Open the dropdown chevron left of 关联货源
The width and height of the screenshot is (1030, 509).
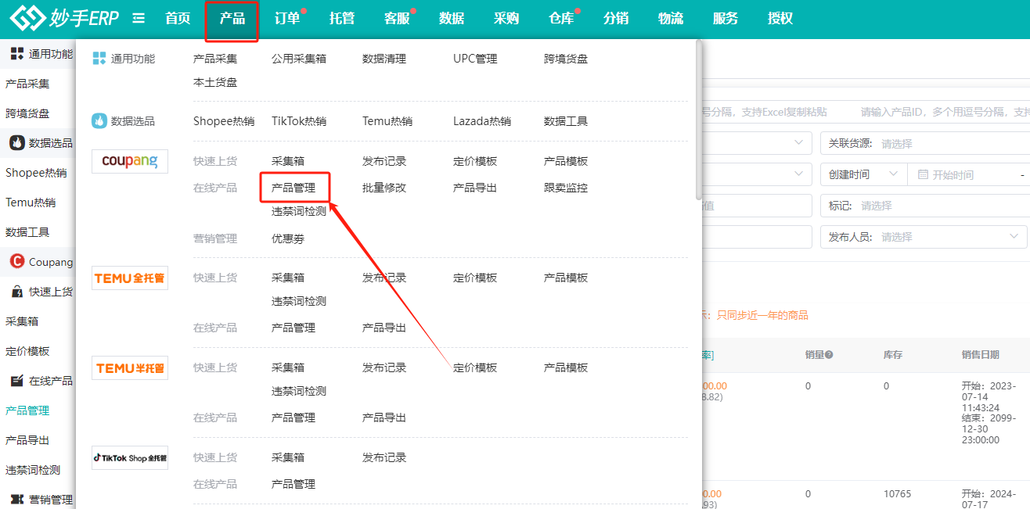(798, 143)
